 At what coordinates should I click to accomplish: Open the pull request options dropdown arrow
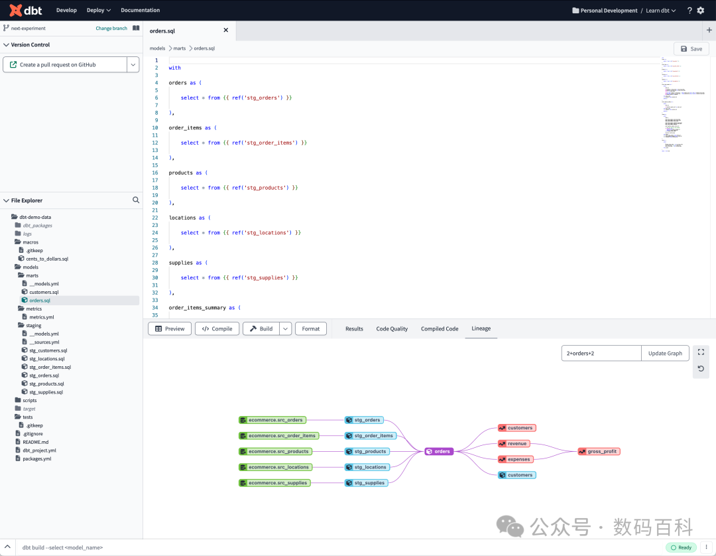pyautogui.click(x=133, y=64)
